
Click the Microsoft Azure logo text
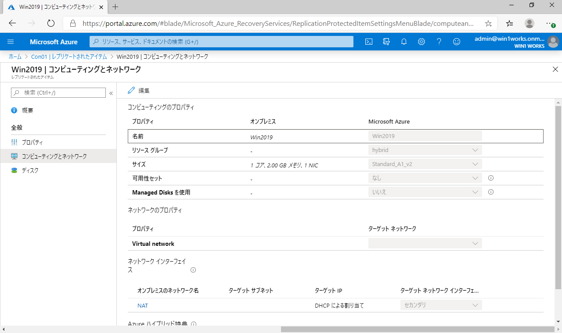coord(54,42)
